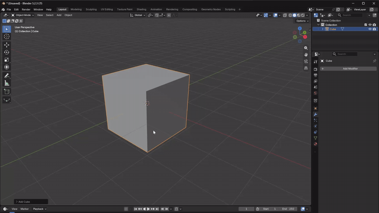379x213 pixels.
Task: Expand the Cube tree item
Action: 323,29
